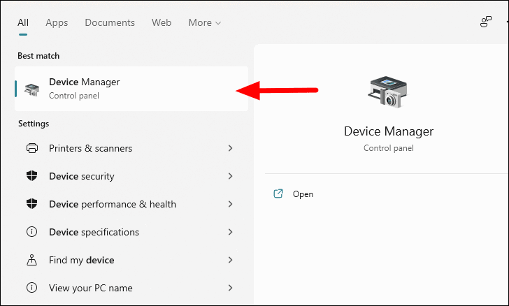Expand Printers & scanners chevron
Image resolution: width=509 pixels, height=306 pixels.
pos(230,148)
